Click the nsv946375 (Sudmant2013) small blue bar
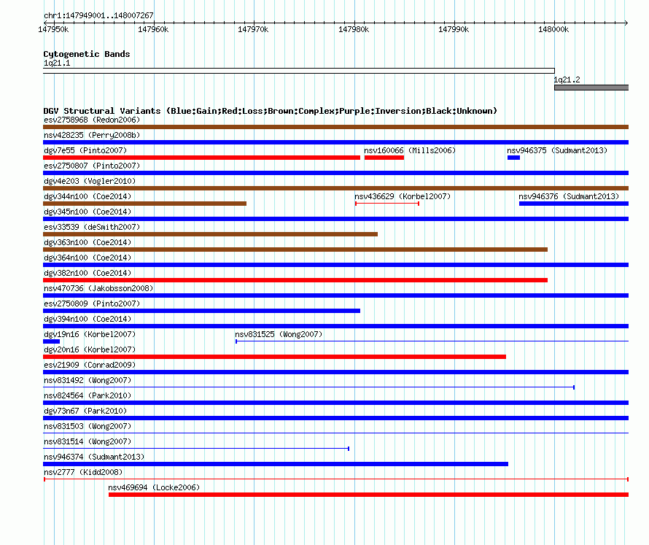The height and width of the screenshot is (545, 649). coord(513,158)
